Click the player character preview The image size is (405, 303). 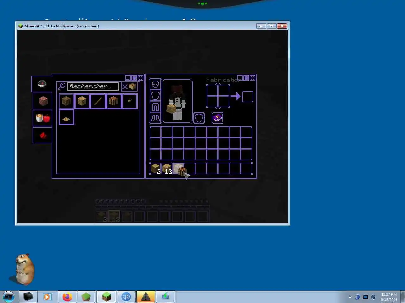coord(177,101)
